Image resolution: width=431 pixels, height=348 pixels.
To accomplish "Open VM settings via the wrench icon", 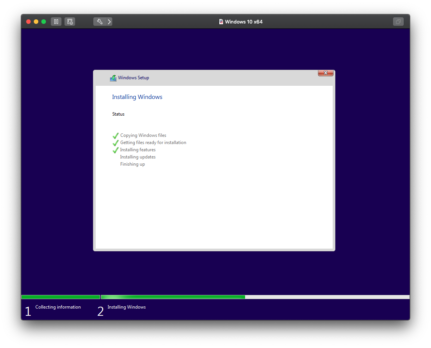I will tap(99, 22).
